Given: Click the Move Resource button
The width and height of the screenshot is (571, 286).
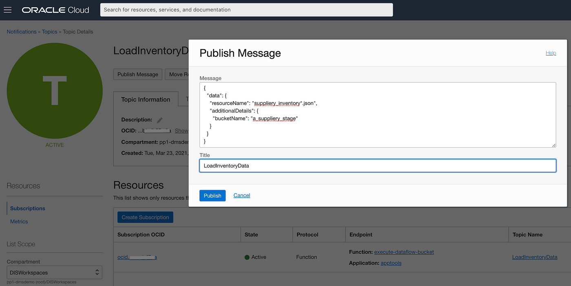Looking at the screenshot, I should coord(177,74).
